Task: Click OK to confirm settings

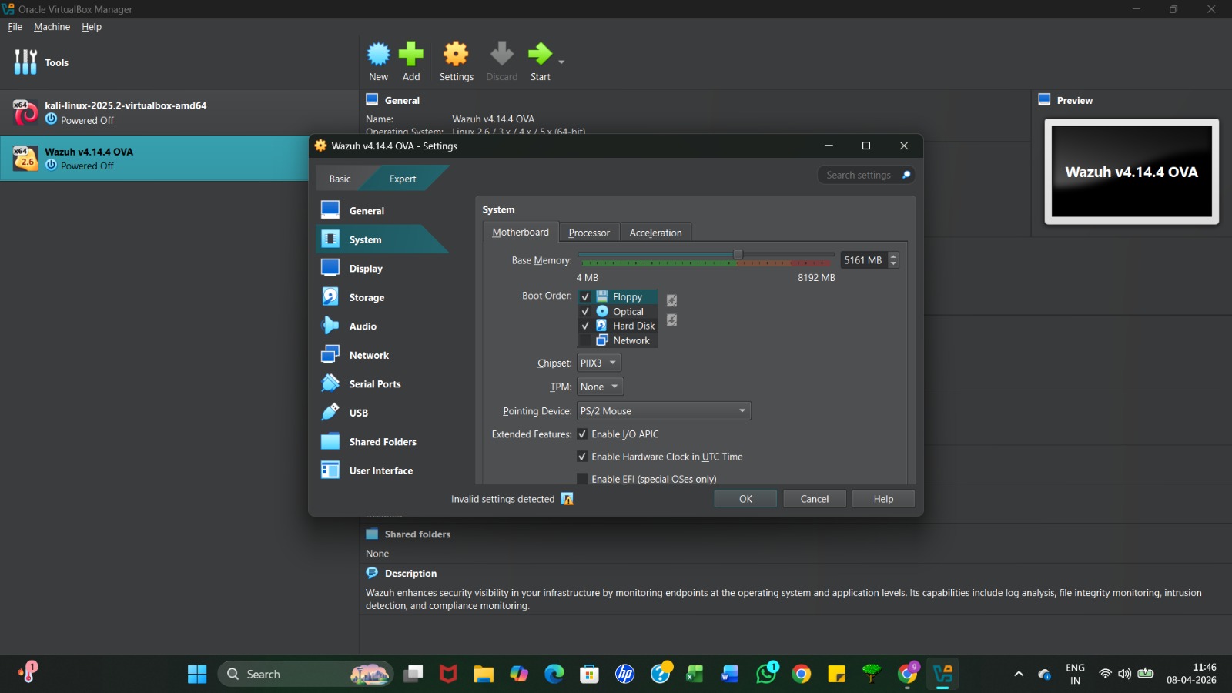Action: [x=745, y=499]
